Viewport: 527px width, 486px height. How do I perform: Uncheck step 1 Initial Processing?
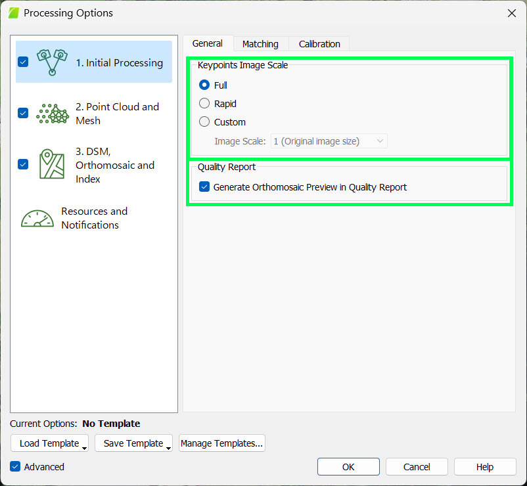click(x=23, y=61)
